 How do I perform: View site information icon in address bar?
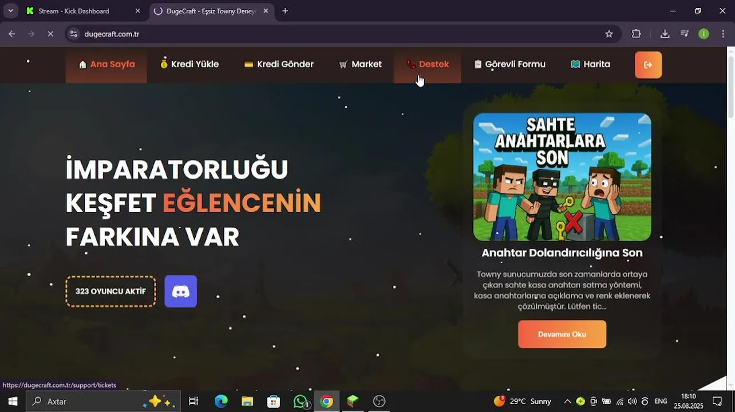pyautogui.click(x=73, y=34)
